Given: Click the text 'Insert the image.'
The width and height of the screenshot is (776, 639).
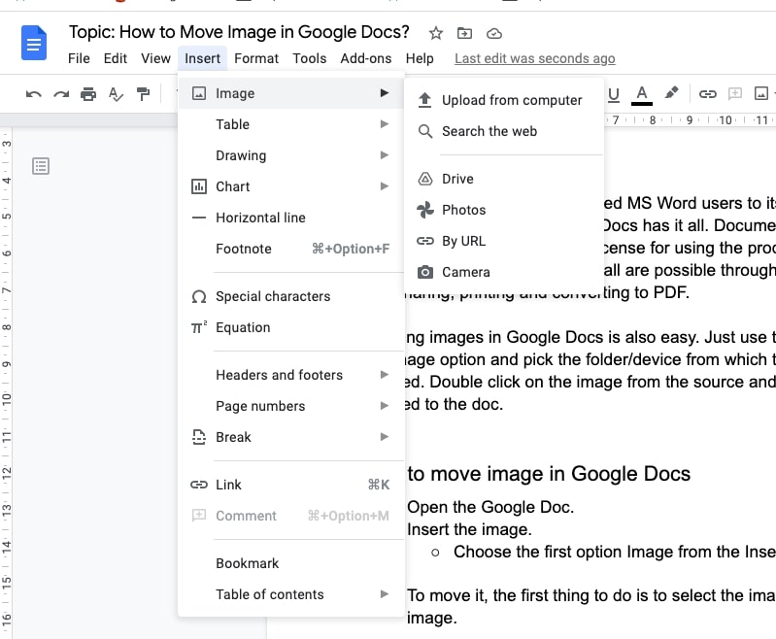Looking at the screenshot, I should (469, 529).
